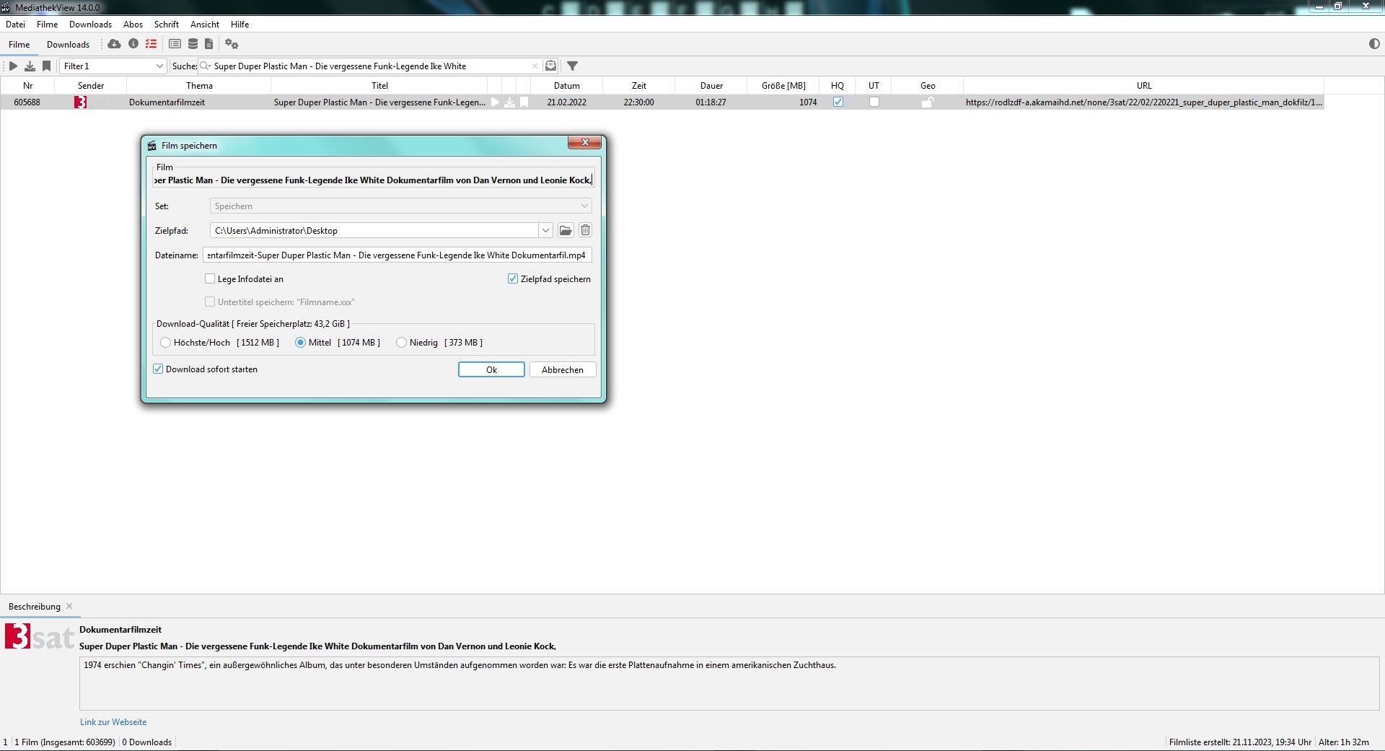Viewport: 1385px width, 751px height.
Task: Click the disabled Untertitel speichern checkbox
Action: click(x=210, y=302)
